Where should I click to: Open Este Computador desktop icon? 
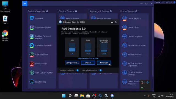(5, 7)
